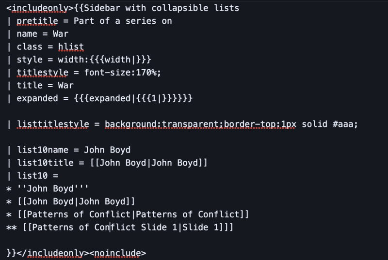The width and height of the screenshot is (388, 260).
Task: Click the underlined word hlist
Action: point(71,47)
